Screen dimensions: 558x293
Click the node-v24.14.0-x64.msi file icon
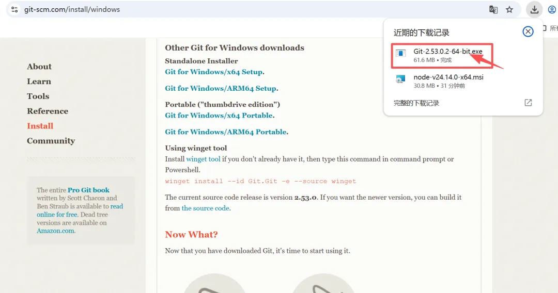pos(401,79)
